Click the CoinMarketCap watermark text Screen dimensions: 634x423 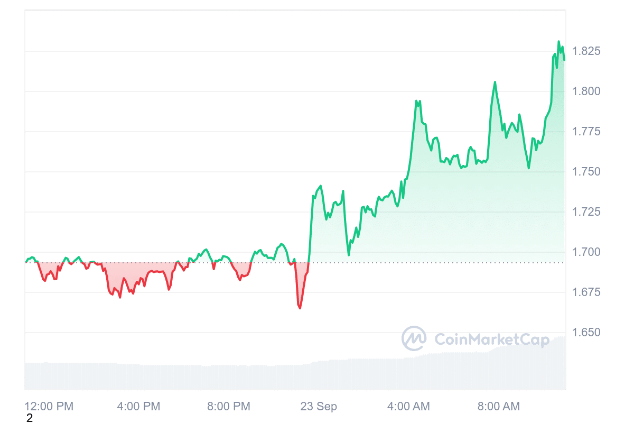tap(491, 339)
